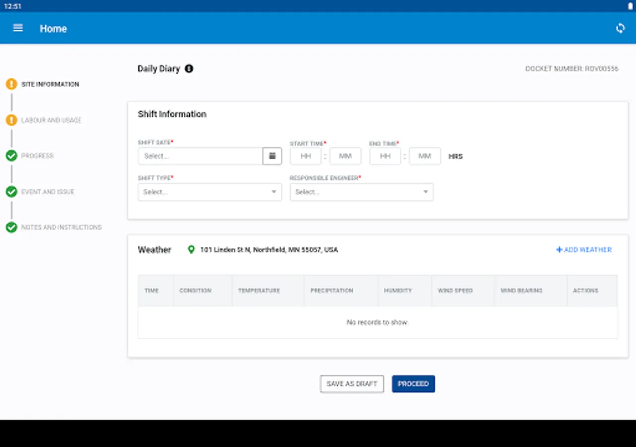
Task: Click the Progress green check icon
Action: [11, 156]
